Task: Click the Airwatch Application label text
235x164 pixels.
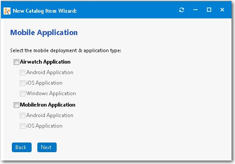Action: point(45,62)
